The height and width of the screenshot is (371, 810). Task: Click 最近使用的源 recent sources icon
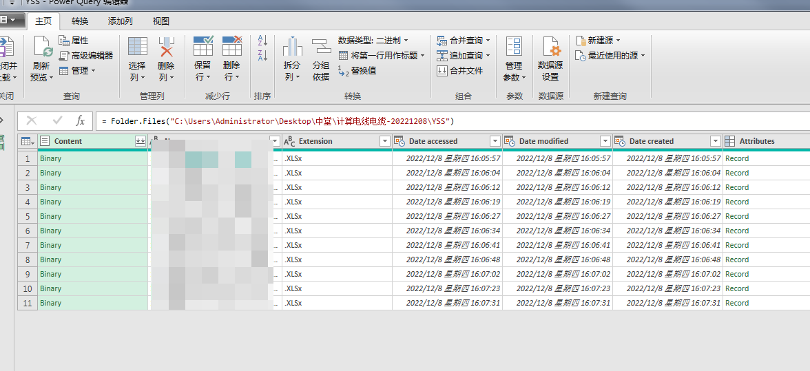tap(581, 55)
